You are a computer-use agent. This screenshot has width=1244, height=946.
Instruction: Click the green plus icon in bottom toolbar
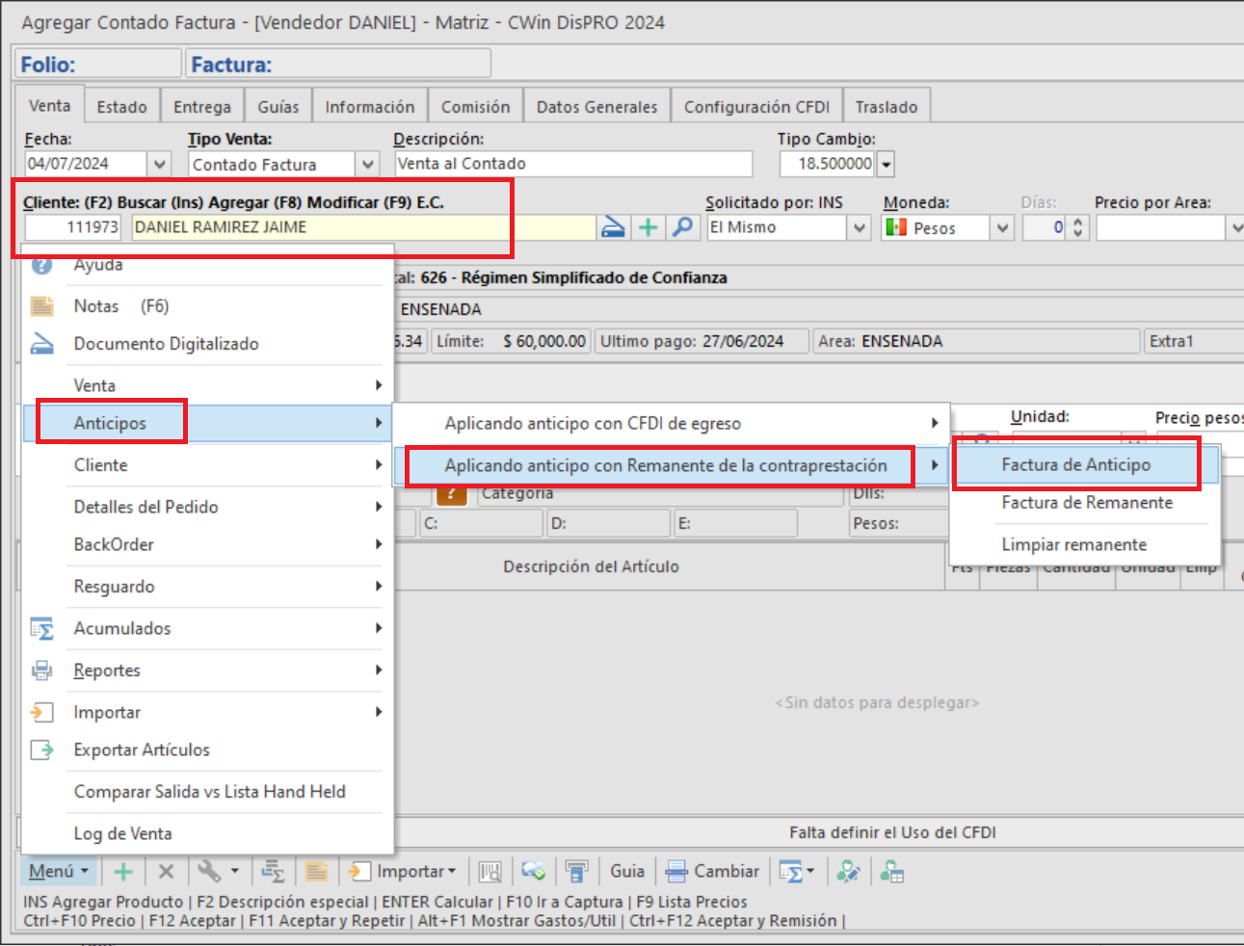click(123, 872)
